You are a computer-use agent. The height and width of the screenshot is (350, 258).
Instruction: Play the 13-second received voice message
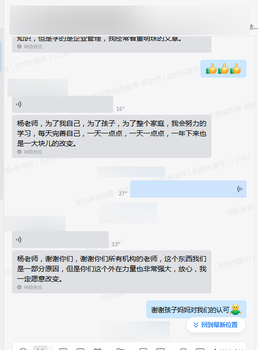(x=60, y=240)
